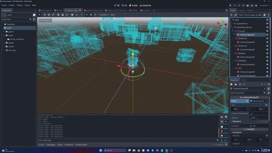Expand the Resource section in Inspector

point(236,122)
